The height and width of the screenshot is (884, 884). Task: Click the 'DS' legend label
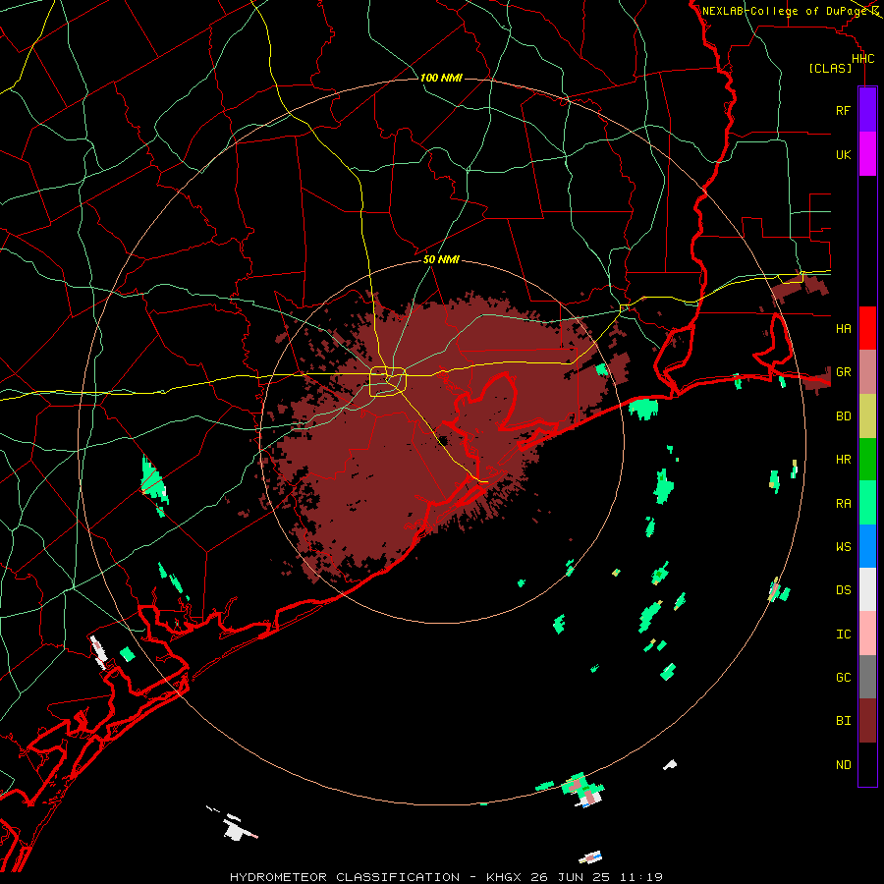point(843,590)
